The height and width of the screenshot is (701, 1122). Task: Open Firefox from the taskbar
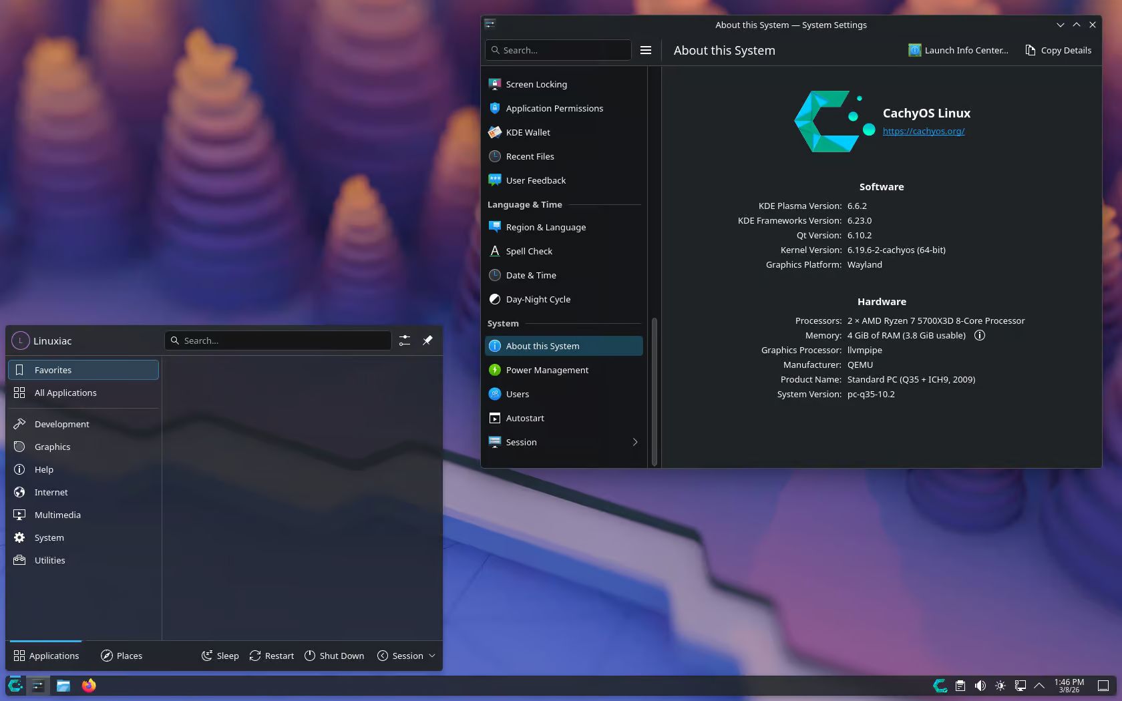point(89,686)
